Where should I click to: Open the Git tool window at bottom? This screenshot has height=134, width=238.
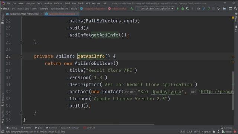(39, 128)
